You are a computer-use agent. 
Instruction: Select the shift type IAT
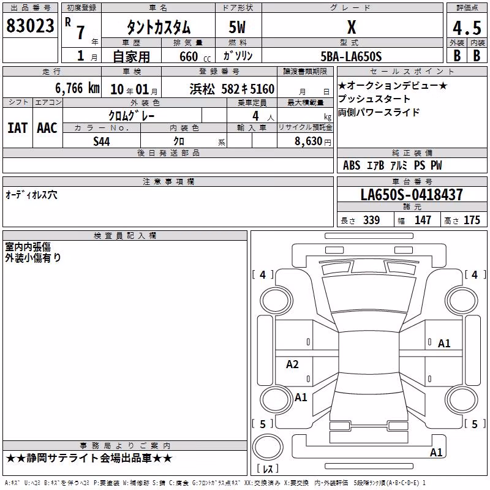click(18, 128)
